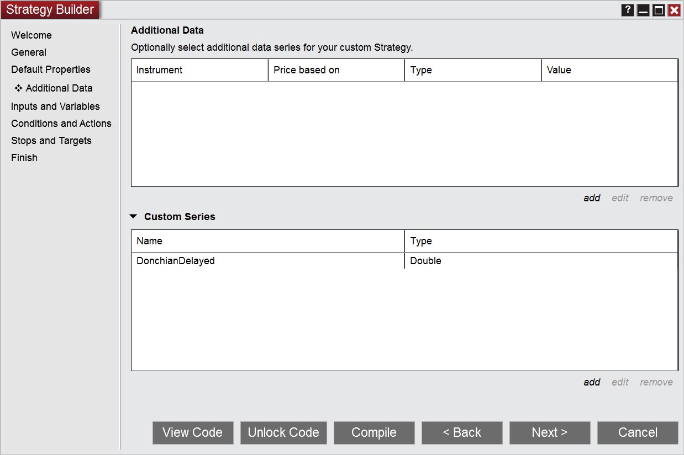Image resolution: width=684 pixels, height=455 pixels.
Task: Click the Unlock Code button
Action: [283, 433]
